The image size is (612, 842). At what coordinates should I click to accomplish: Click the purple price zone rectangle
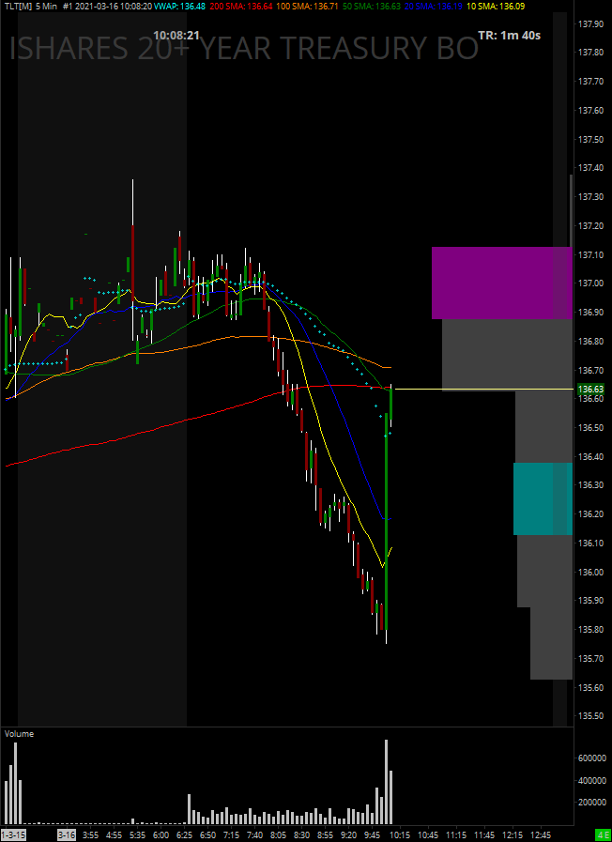tap(501, 283)
